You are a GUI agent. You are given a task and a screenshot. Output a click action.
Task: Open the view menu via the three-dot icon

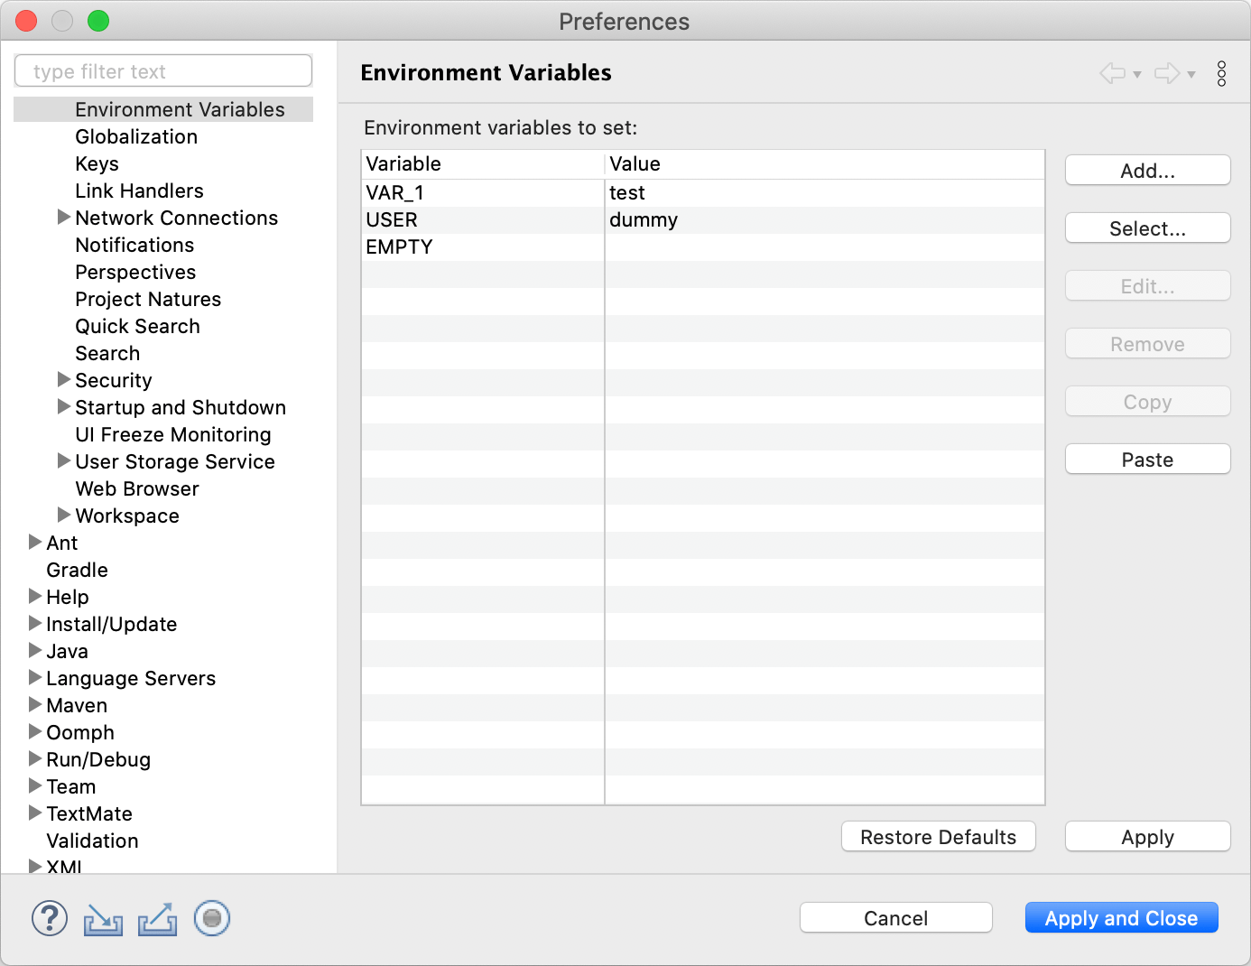point(1222,73)
